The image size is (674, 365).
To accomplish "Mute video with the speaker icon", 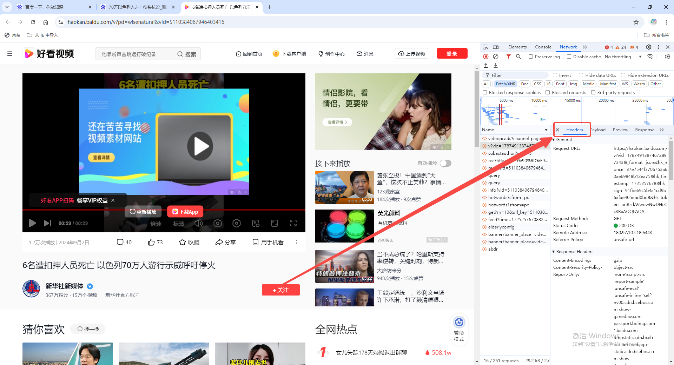I will pos(199,223).
